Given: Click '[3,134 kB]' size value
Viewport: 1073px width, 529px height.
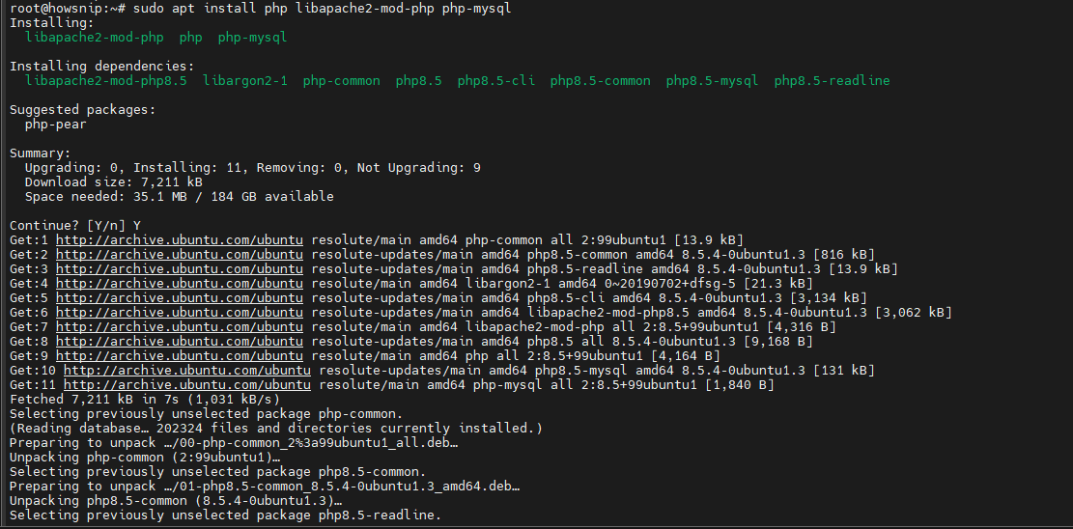Looking at the screenshot, I should click(828, 297).
